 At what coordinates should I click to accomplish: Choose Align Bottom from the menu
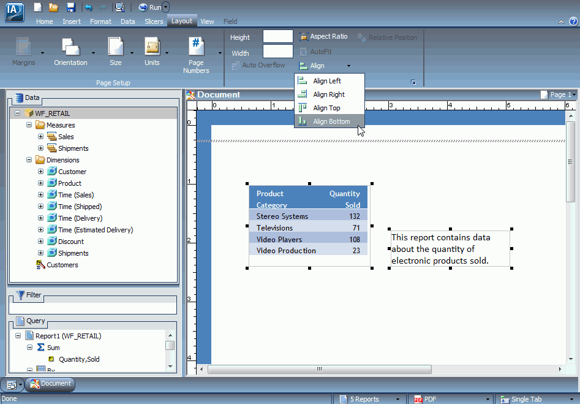pos(330,121)
